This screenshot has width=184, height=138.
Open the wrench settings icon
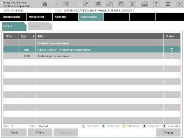[86, 4]
